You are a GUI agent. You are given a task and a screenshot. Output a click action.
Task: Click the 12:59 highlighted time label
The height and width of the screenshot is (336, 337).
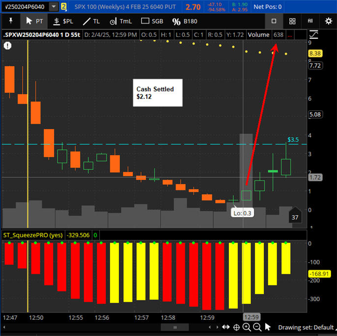point(252,317)
